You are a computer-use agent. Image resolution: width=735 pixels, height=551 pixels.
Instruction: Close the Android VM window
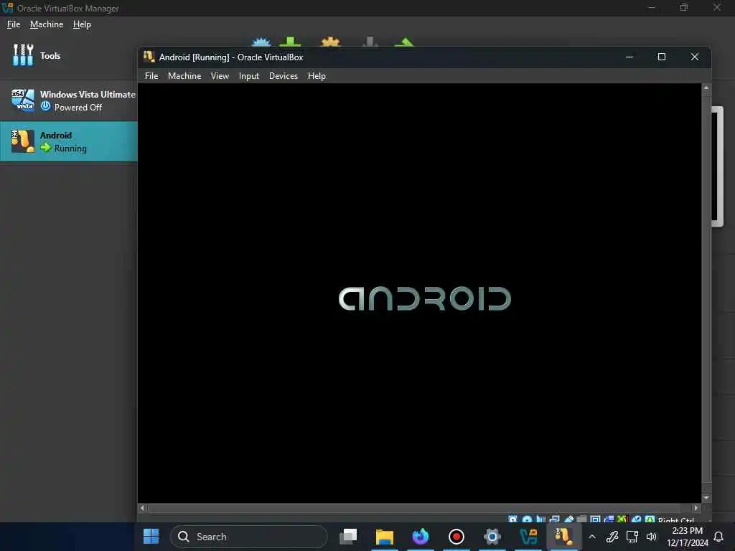[695, 57]
